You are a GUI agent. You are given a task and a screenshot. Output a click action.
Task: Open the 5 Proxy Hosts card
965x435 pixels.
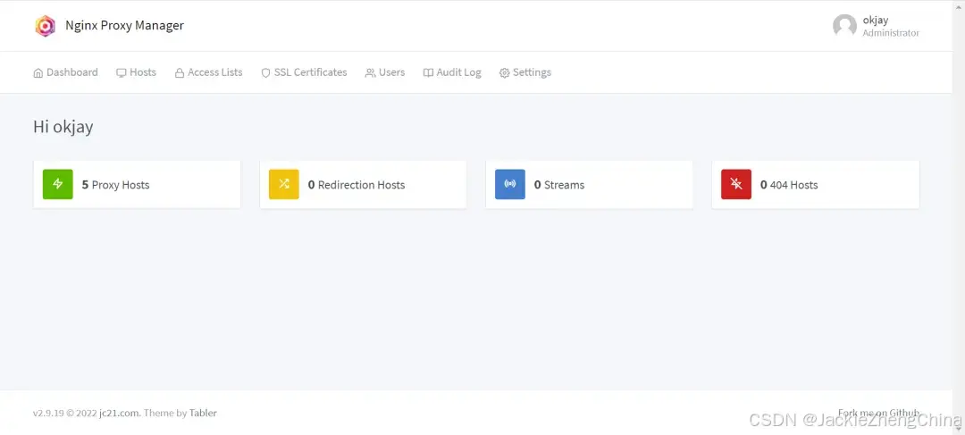pyautogui.click(x=137, y=185)
